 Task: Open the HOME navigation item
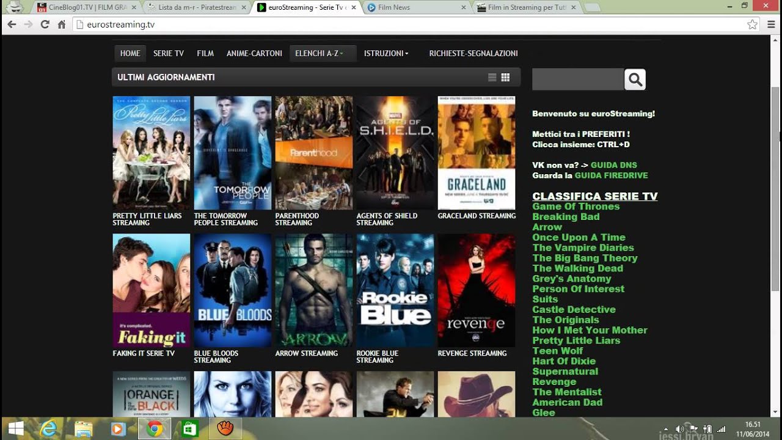click(130, 53)
